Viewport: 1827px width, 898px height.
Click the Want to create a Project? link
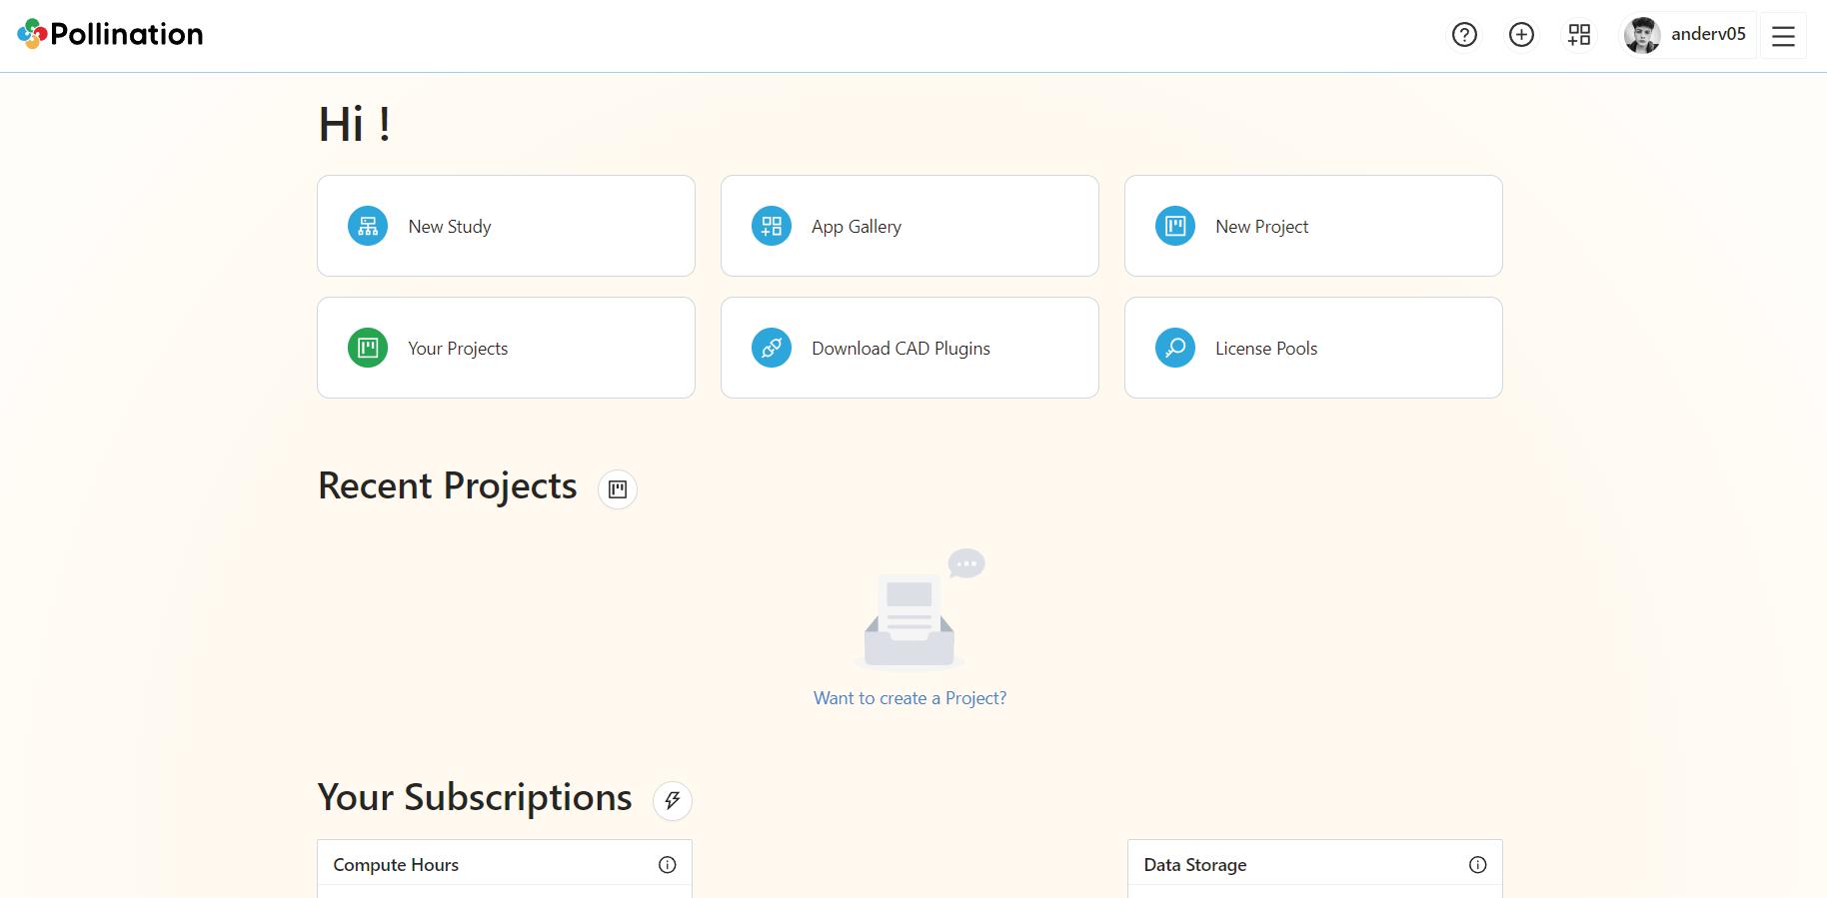coord(910,698)
